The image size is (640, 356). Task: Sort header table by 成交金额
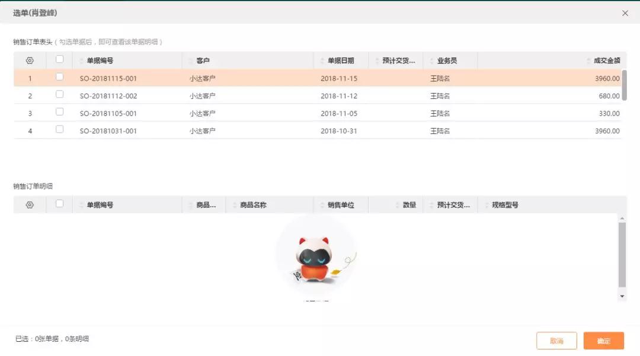pos(606,60)
